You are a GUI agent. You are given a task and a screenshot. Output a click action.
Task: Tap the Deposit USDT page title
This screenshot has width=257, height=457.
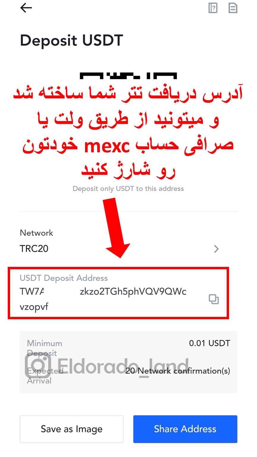coord(71,40)
